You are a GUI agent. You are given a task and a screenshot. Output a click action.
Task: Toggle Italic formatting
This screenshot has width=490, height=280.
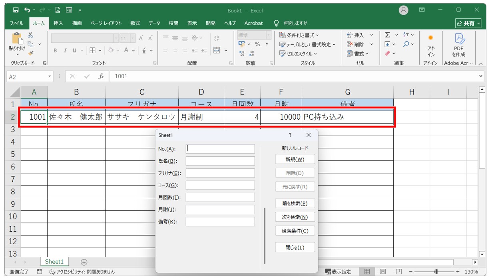pos(65,51)
